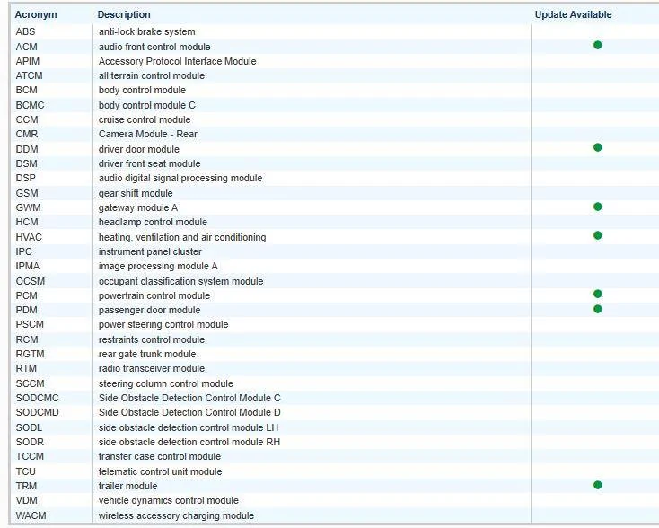Image resolution: width=659 pixels, height=528 pixels.
Task: Click the telematic control unit module text
Action: pyautogui.click(x=160, y=471)
